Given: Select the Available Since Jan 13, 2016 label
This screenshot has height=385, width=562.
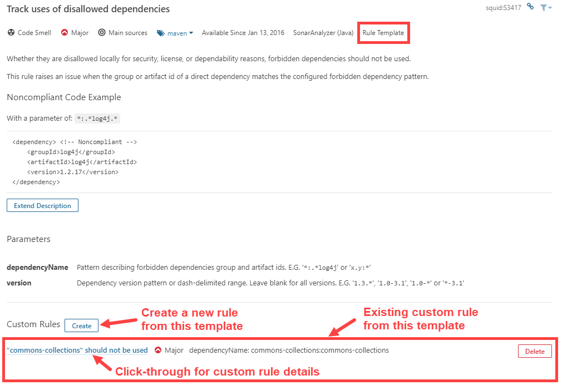Looking at the screenshot, I should pyautogui.click(x=243, y=33).
